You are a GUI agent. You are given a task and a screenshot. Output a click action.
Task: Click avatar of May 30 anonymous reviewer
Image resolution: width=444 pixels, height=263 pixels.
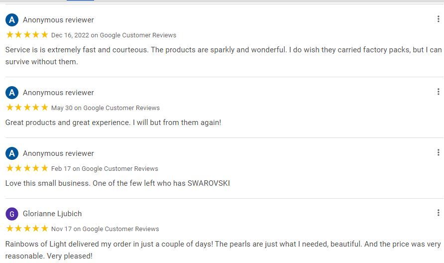pos(12,92)
